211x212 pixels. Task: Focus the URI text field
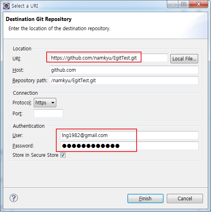pyautogui.click(x=109, y=58)
